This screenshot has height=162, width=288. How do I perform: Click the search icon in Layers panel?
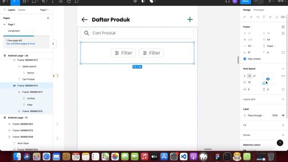4,10
